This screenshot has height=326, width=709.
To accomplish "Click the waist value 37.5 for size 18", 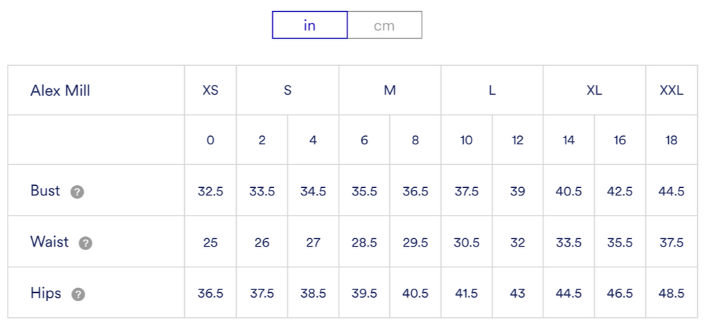I will 671,242.
